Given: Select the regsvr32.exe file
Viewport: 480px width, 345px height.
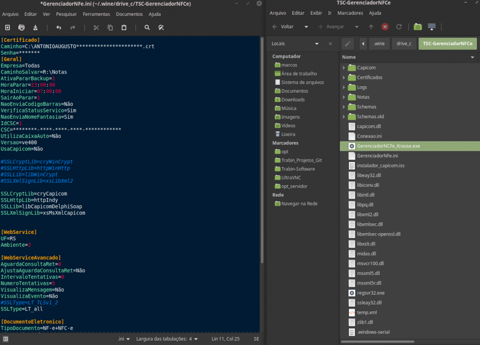Looking at the screenshot, I should point(371,293).
